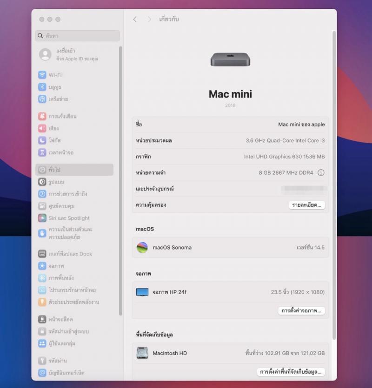Edit the computer name "Mac mini ของ apple"
Viewport: 372px width, 388px height.
click(x=301, y=125)
